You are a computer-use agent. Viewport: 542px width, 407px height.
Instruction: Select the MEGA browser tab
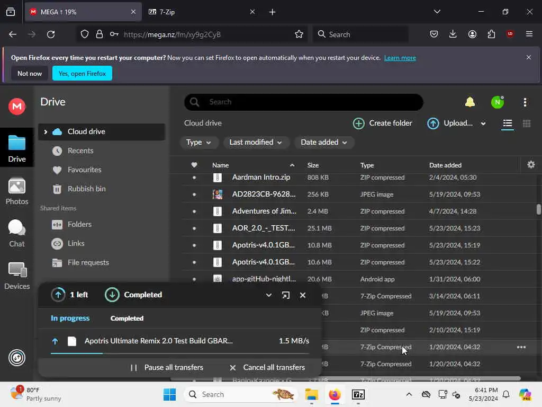pyautogui.click(x=83, y=12)
